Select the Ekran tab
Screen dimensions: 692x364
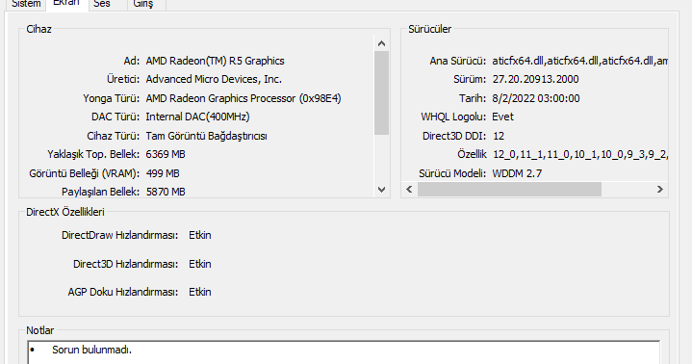click(x=66, y=4)
